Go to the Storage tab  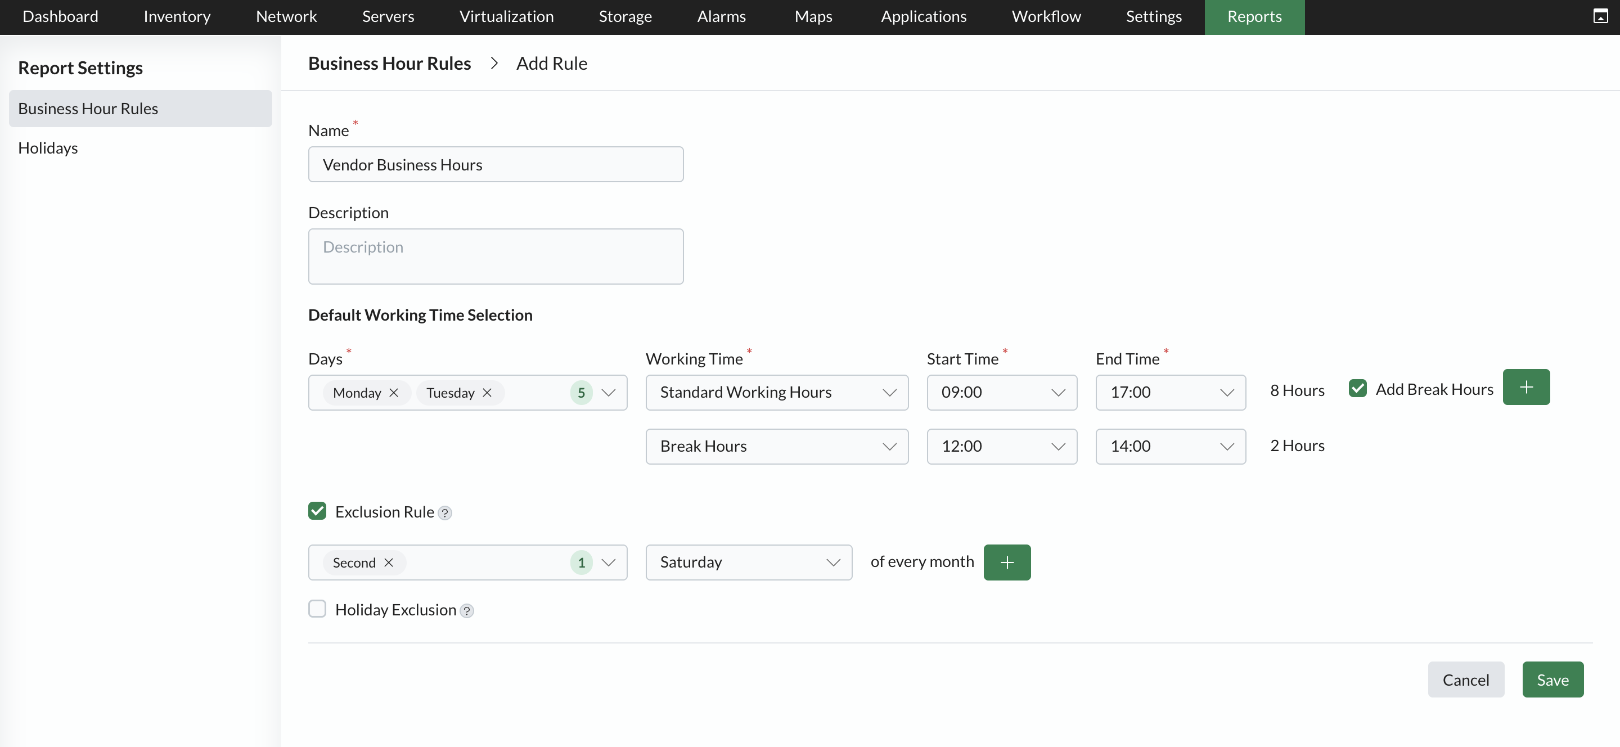pos(625,16)
